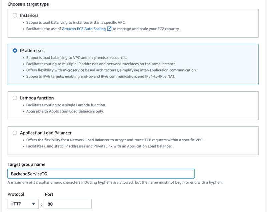Select the Instances target type radio button
Image resolution: width=267 pixels, height=212 pixels.
tap(15, 15)
